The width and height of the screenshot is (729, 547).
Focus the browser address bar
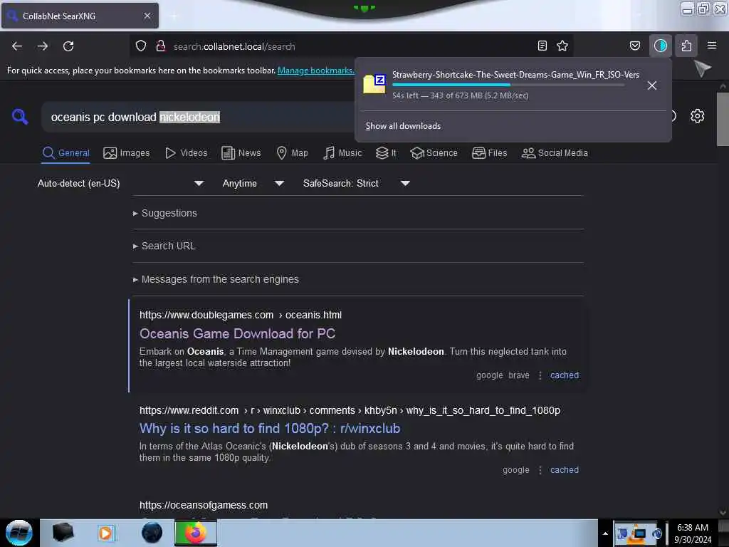[351, 46]
